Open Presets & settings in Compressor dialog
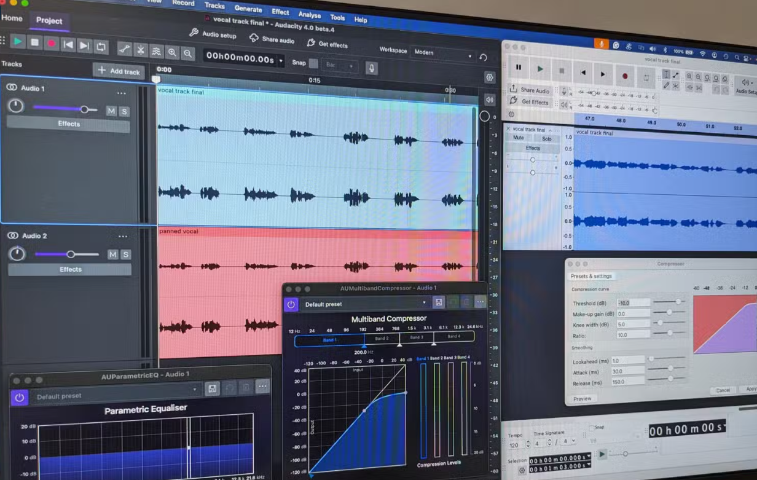This screenshot has height=480, width=757. tap(591, 276)
